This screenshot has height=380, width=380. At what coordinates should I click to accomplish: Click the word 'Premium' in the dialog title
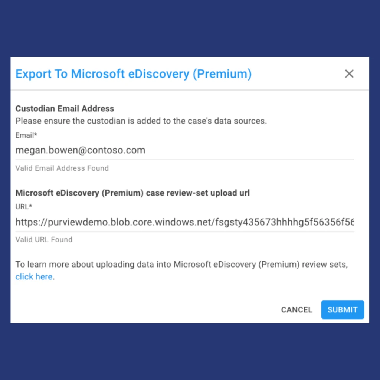(x=222, y=74)
